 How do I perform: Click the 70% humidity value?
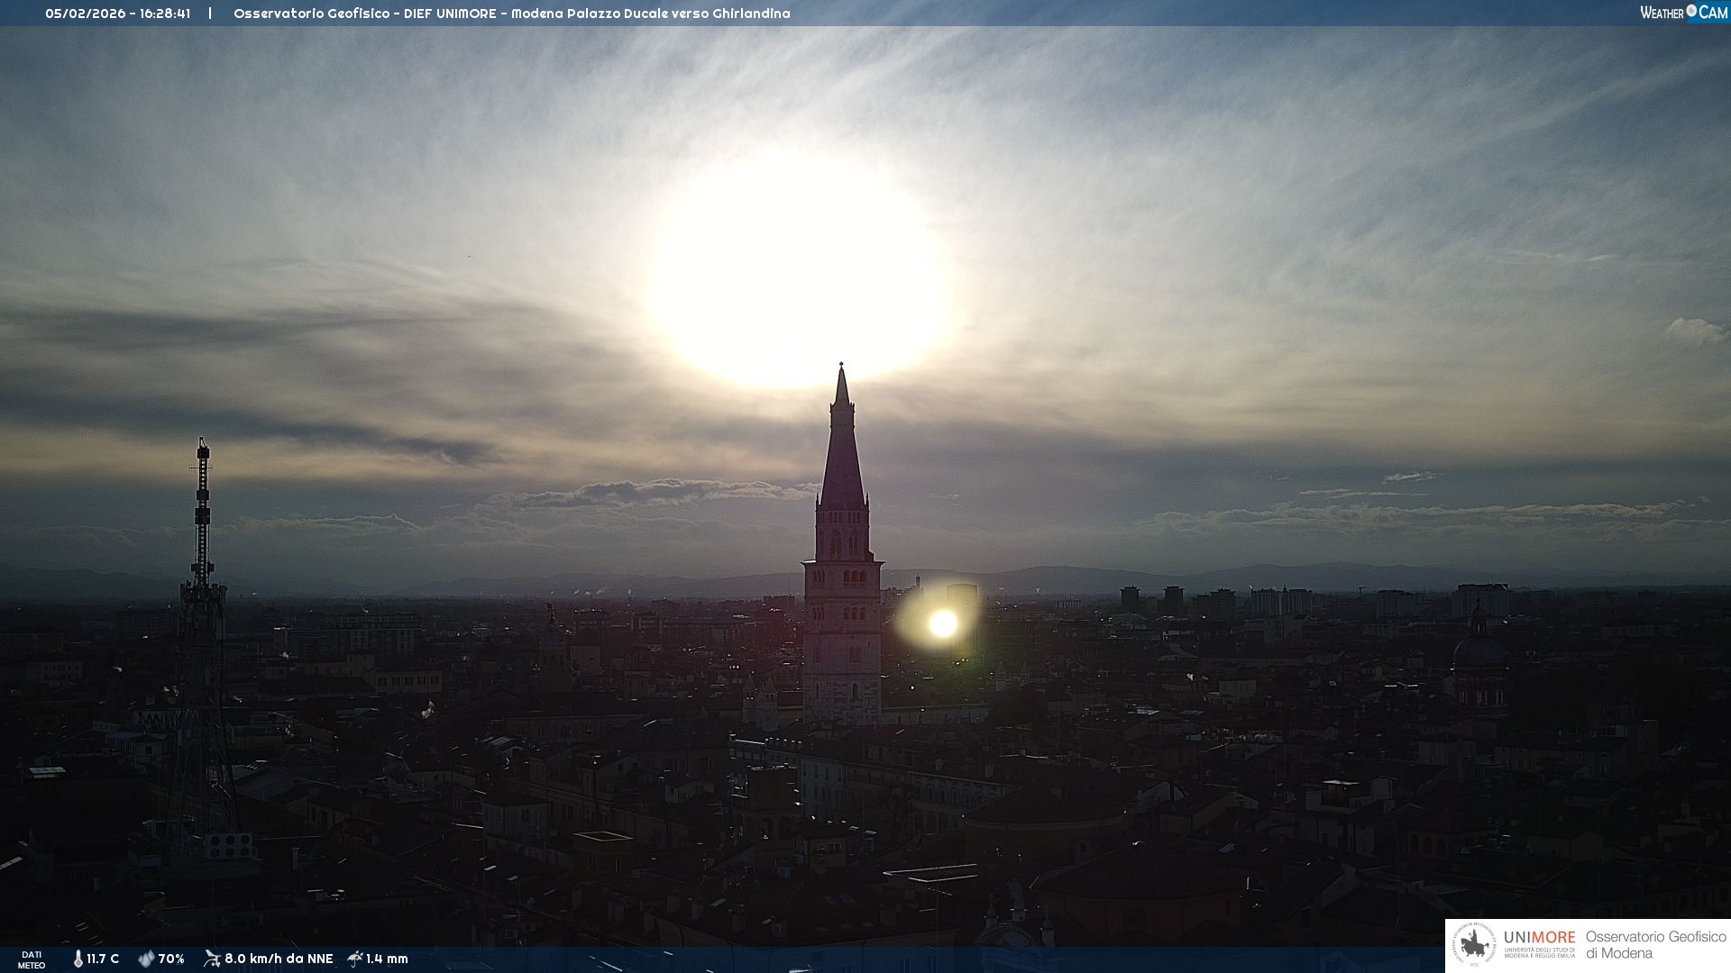(171, 959)
